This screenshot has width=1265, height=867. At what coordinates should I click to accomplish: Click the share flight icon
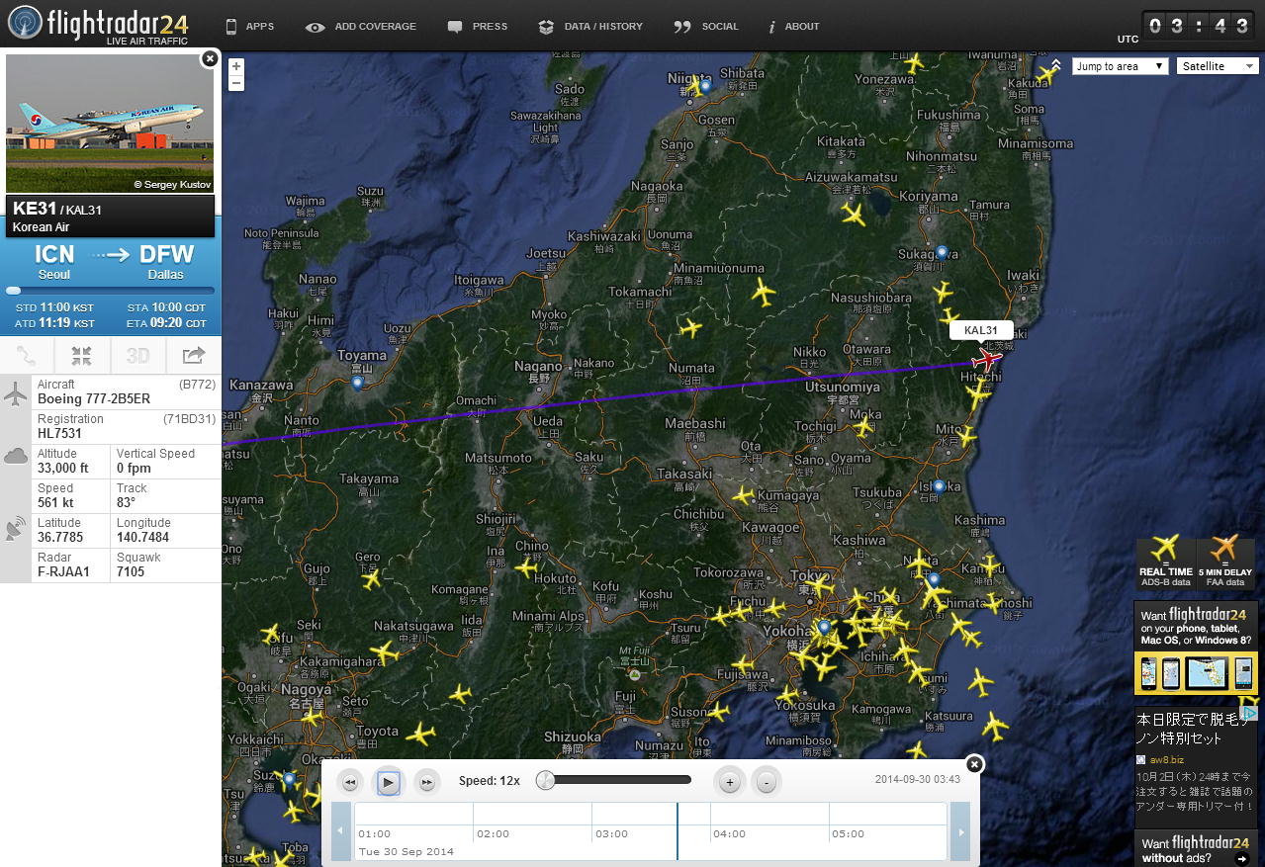[194, 356]
